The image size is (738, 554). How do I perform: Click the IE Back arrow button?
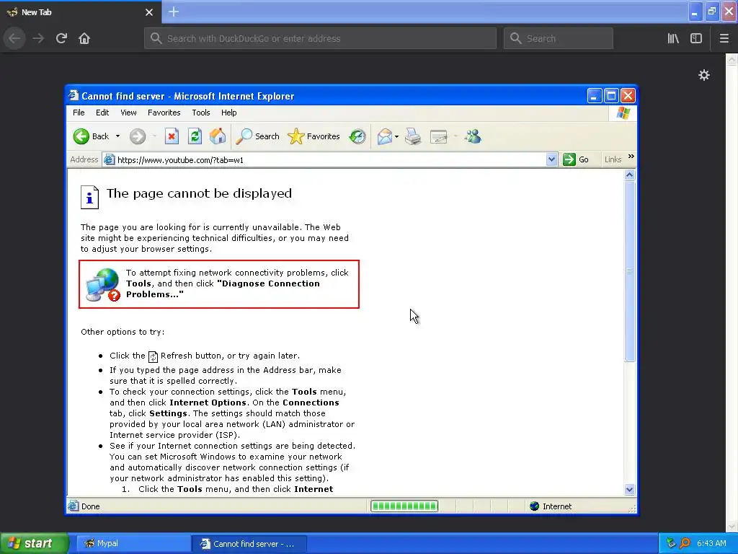(81, 136)
